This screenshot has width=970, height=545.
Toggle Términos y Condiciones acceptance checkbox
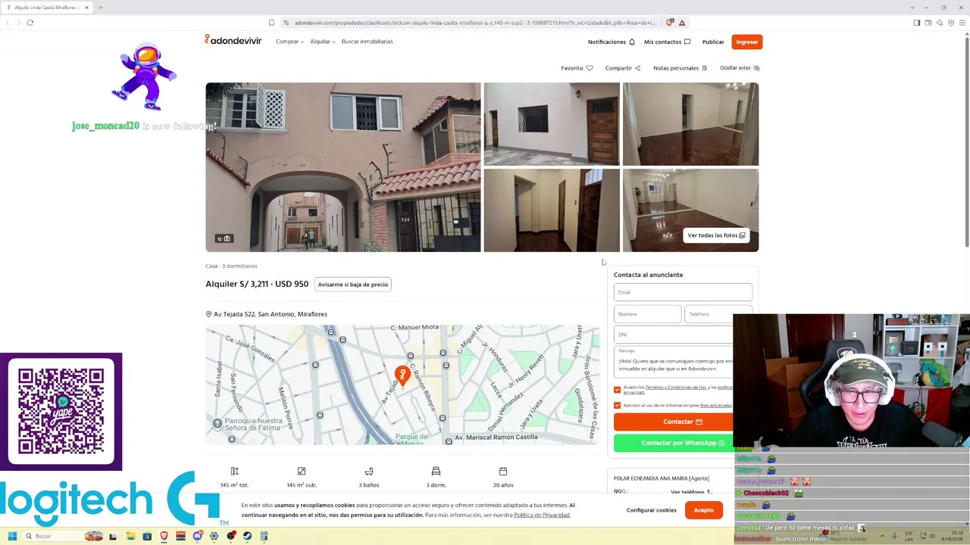pos(617,390)
